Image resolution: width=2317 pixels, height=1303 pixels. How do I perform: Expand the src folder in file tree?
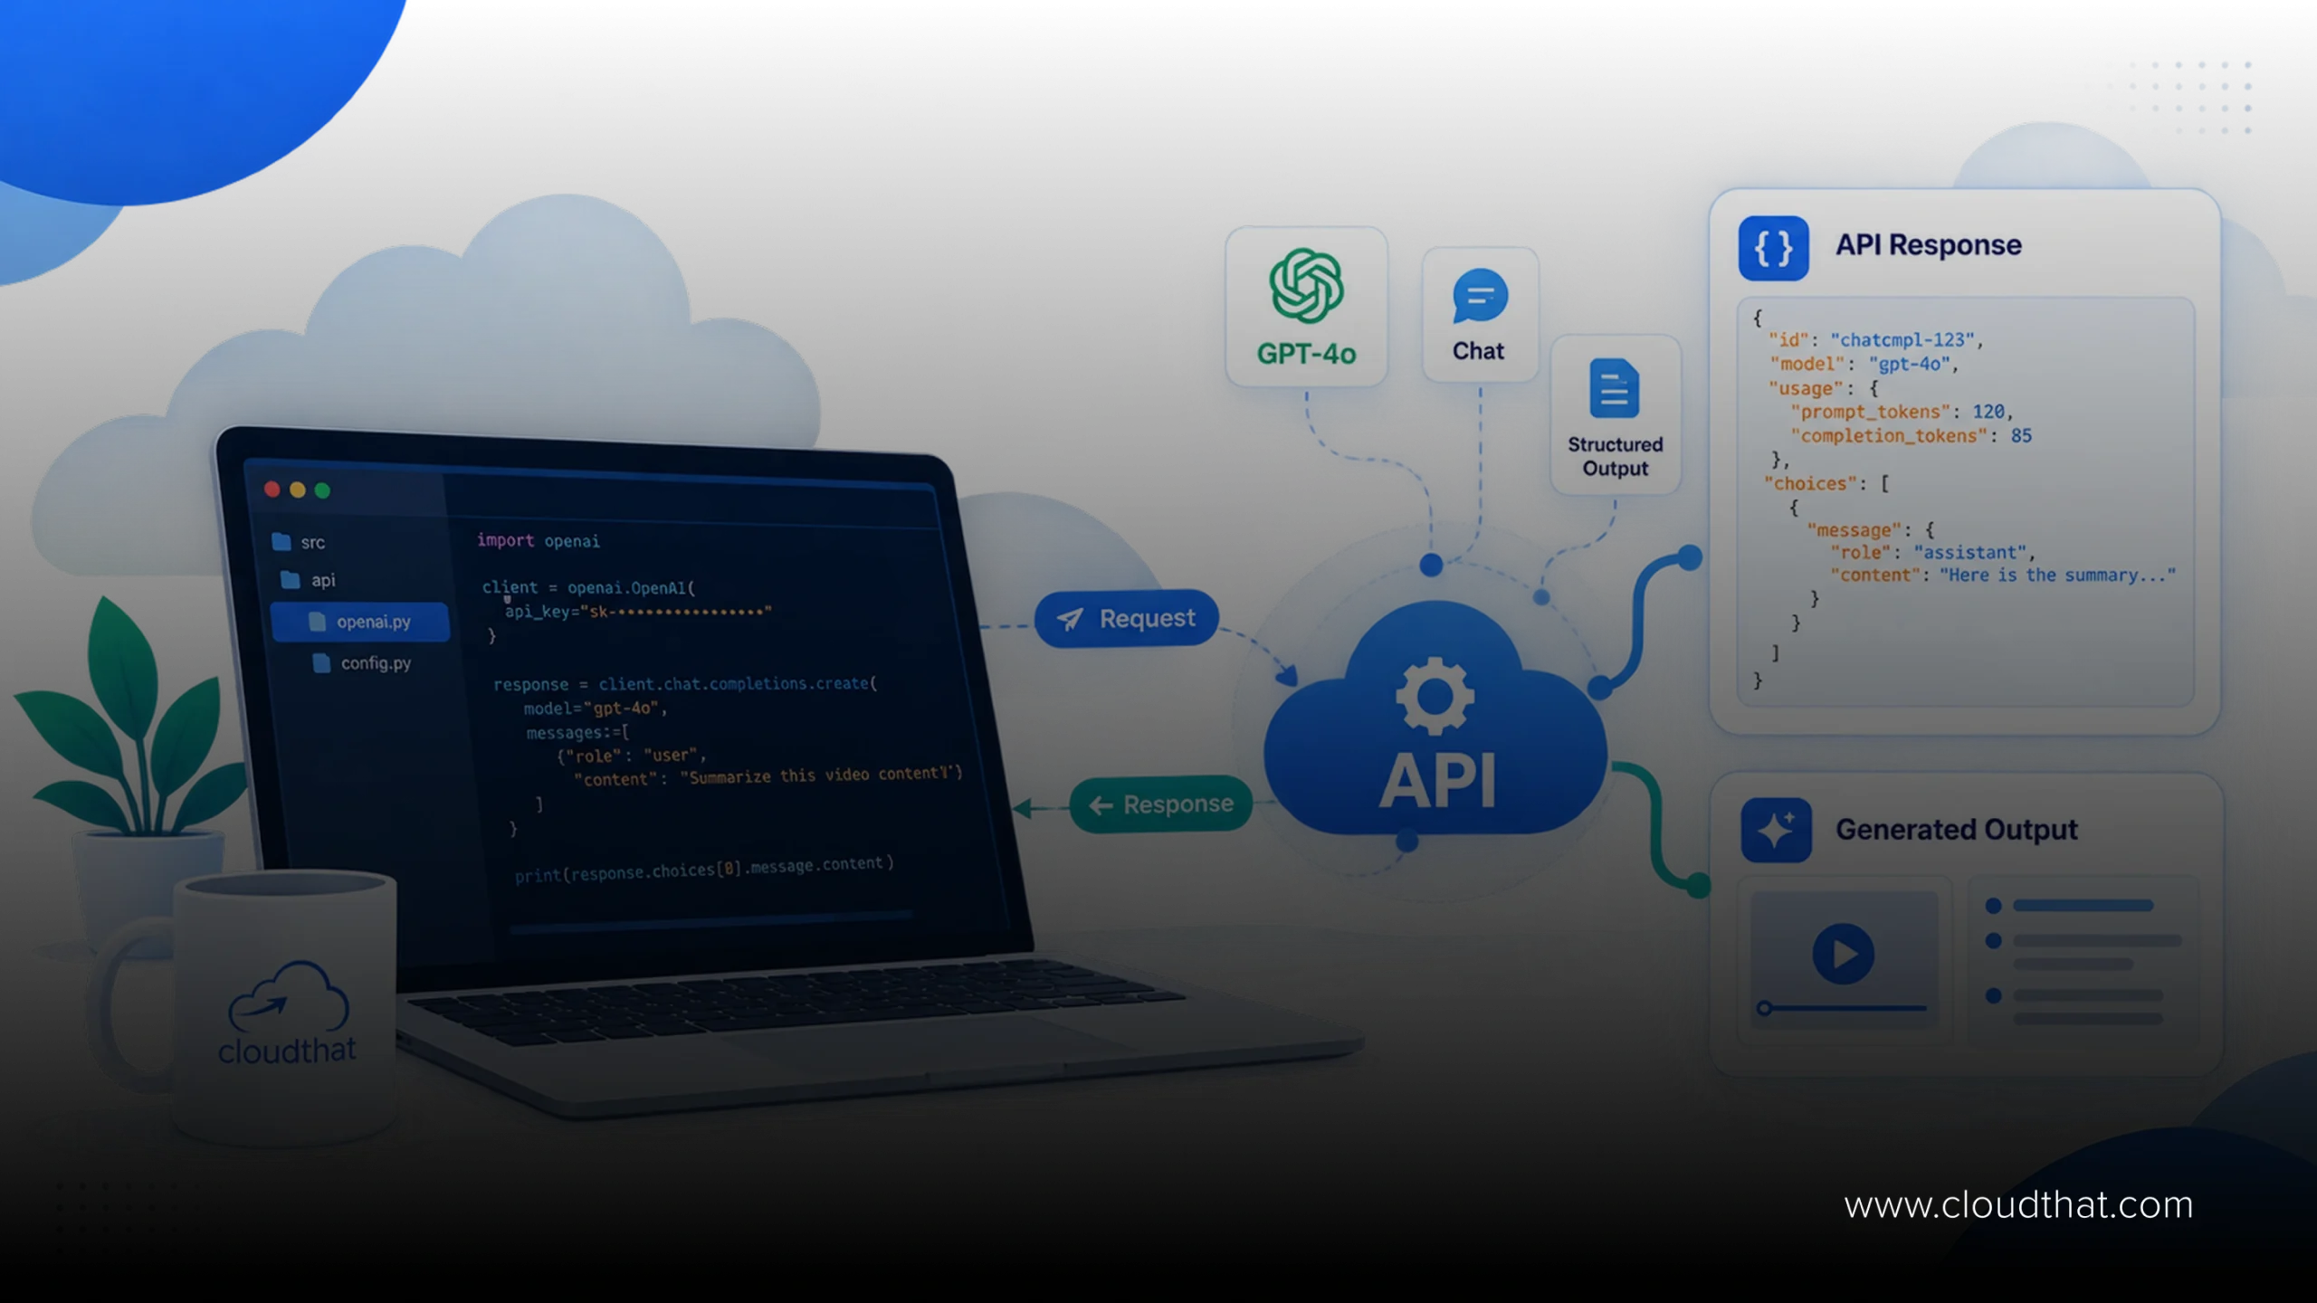coord(300,542)
